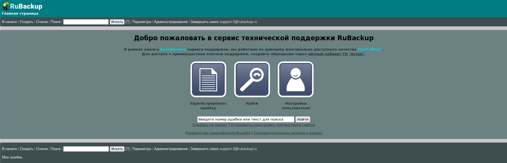Image resolution: width=507 pixels, height=163 pixels.
Task: Open the [?] search help in the top bar
Action: [x=128, y=22]
